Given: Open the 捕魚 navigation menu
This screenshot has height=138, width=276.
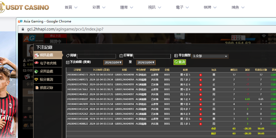Looking at the screenshot, I should [238, 7].
